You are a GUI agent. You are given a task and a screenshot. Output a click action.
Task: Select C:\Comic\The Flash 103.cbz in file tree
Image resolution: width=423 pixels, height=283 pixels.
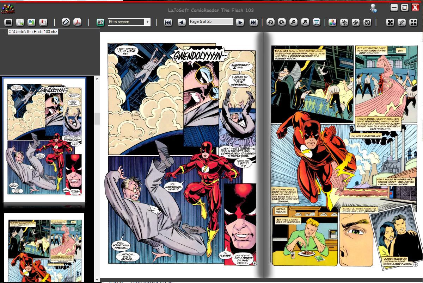point(33,32)
